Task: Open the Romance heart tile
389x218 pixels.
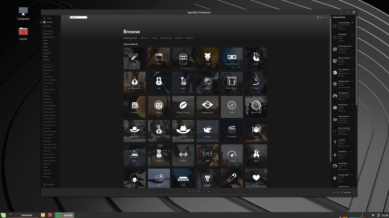Action: tap(256, 178)
